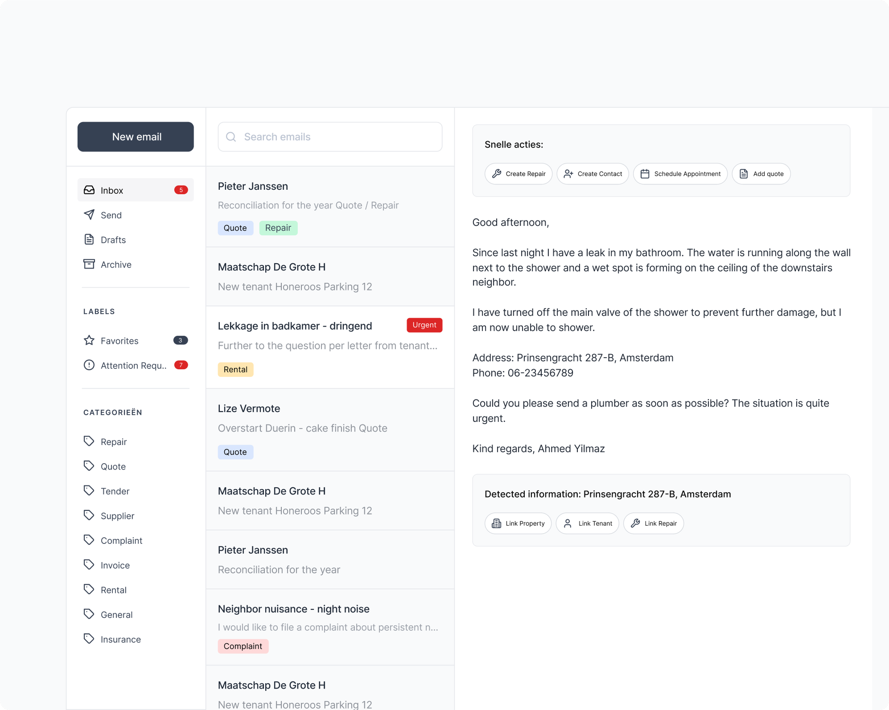The width and height of the screenshot is (889, 710).
Task: Click the Quote tag on Lize Vermote email
Action: 235,452
